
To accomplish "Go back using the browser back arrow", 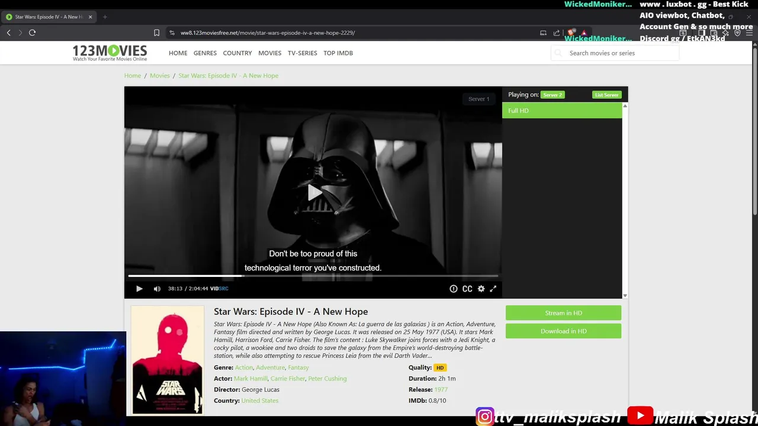I will pyautogui.click(x=9, y=33).
